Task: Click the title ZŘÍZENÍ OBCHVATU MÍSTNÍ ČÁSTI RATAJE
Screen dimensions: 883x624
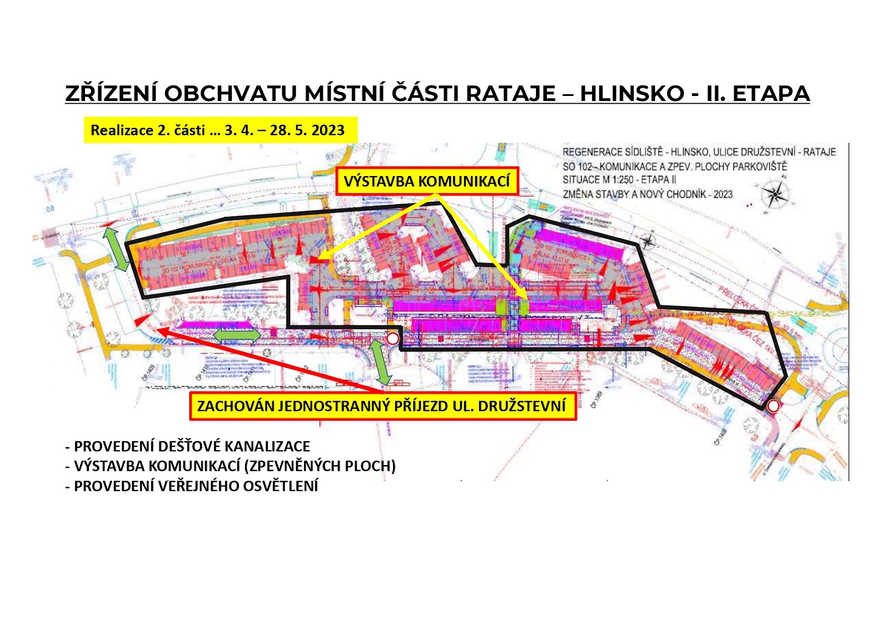Action: coord(437,93)
